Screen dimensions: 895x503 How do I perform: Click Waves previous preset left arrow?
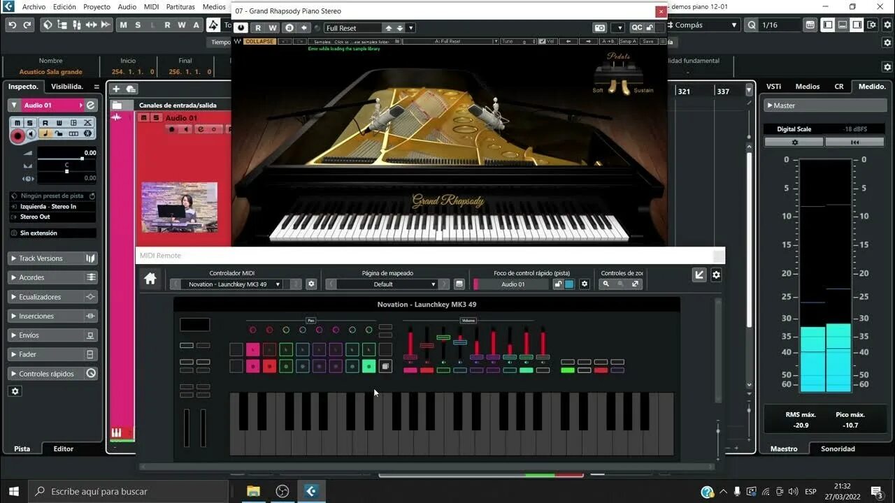tap(569, 41)
